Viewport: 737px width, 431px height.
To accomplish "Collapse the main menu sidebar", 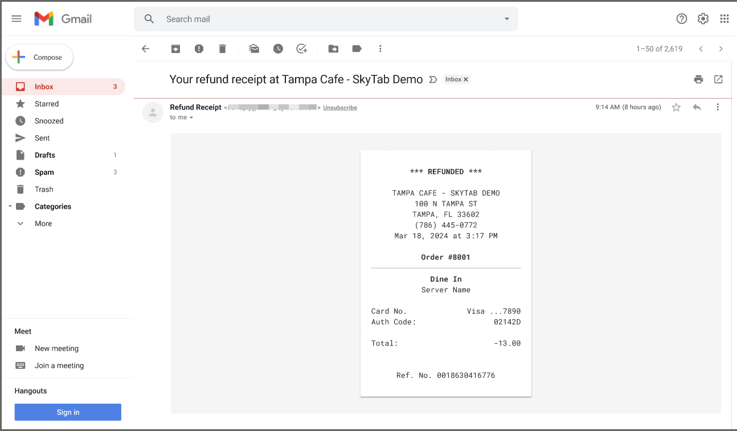I will click(x=17, y=19).
